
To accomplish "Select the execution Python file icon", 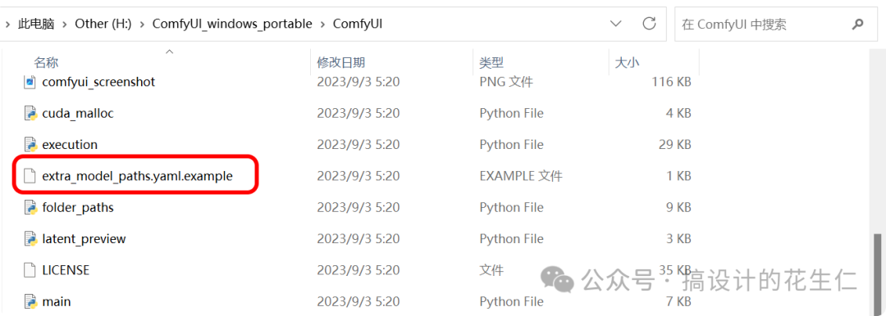I will click(30, 145).
